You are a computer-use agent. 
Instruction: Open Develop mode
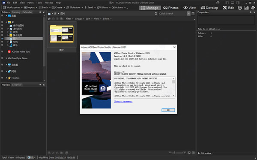pyautogui.click(x=209, y=8)
